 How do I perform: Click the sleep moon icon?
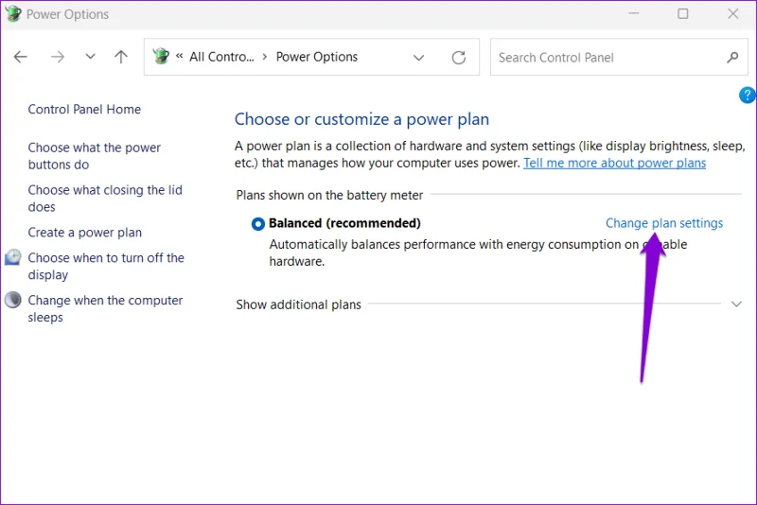[13, 300]
